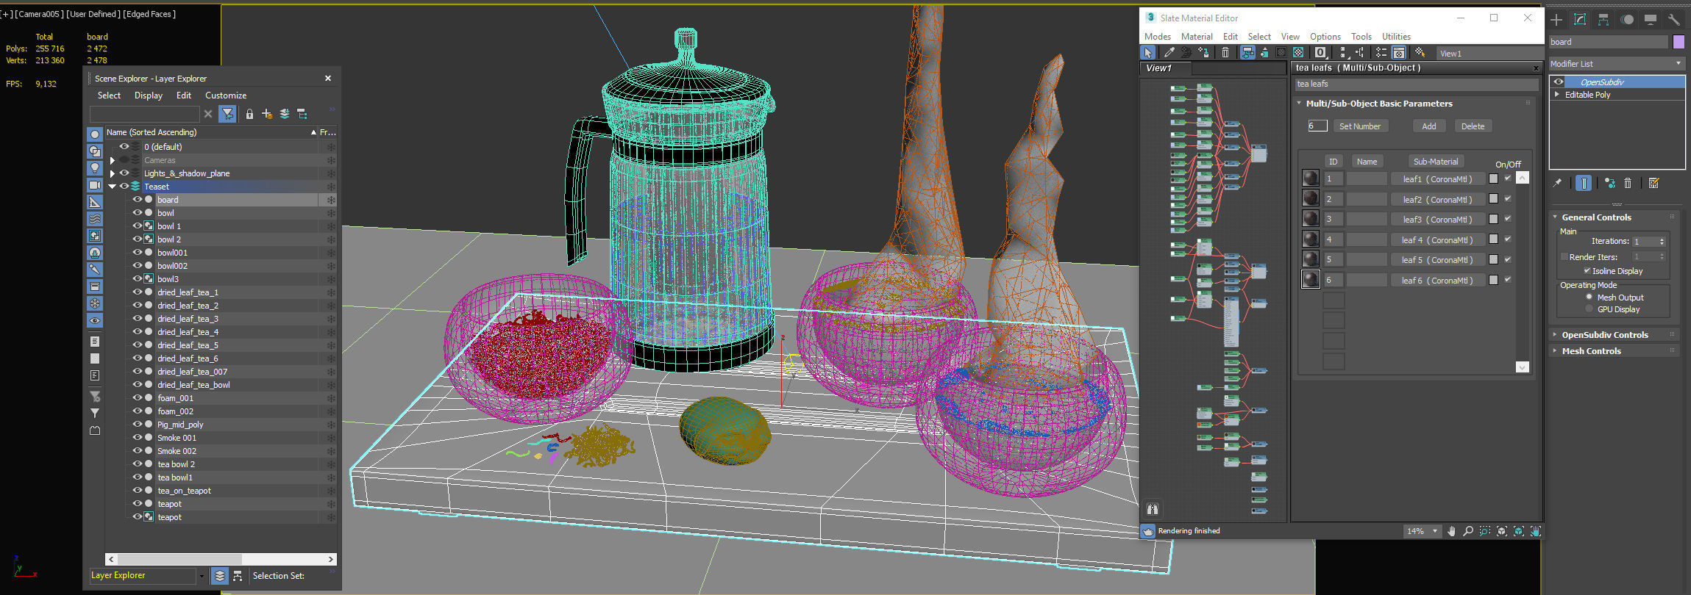Click the purple object color swatch
The image size is (1691, 595).
click(x=1678, y=42)
